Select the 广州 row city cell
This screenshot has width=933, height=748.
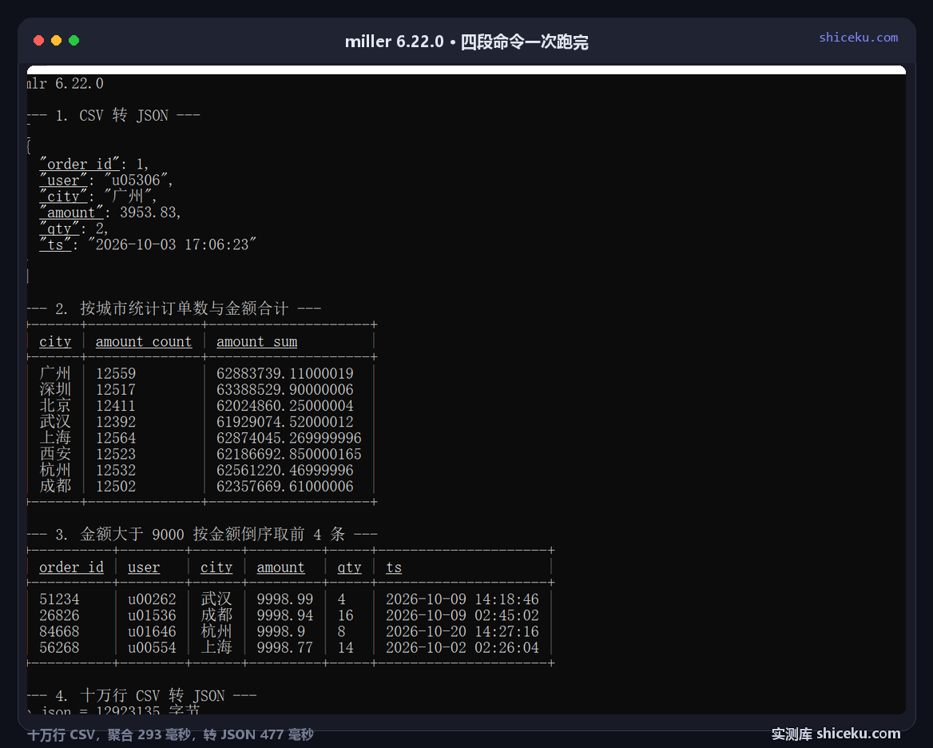tap(55, 373)
